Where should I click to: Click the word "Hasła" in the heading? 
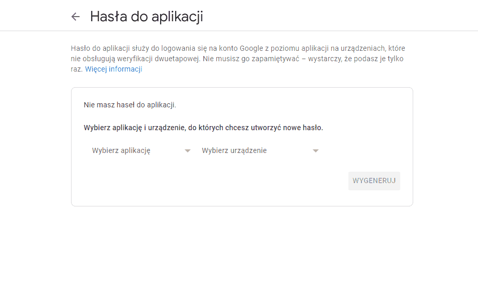point(107,17)
